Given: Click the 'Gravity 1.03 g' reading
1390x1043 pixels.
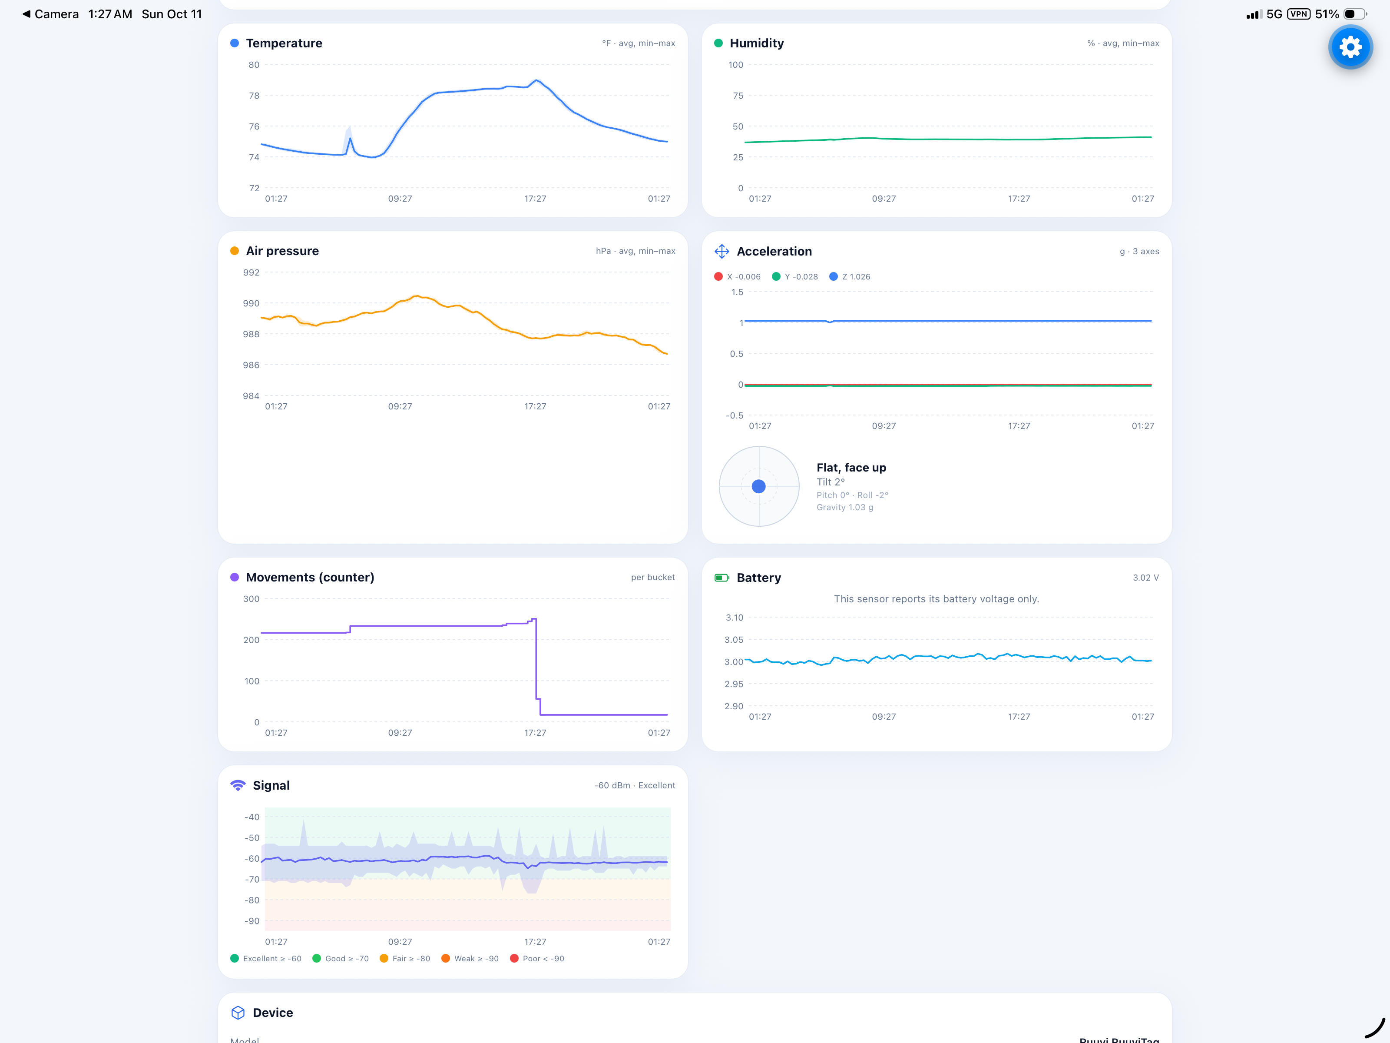Looking at the screenshot, I should point(844,507).
